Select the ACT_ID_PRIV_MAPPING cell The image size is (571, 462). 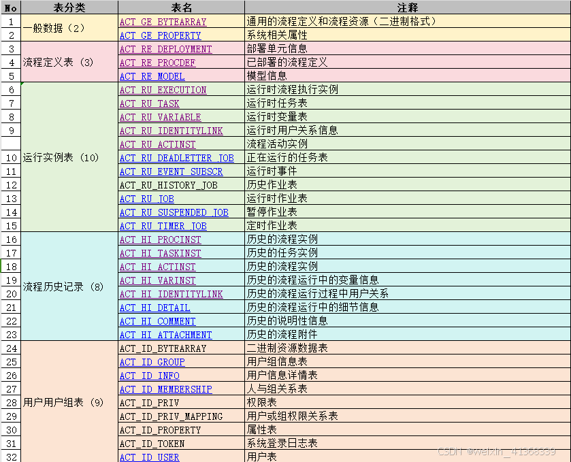tap(181, 416)
